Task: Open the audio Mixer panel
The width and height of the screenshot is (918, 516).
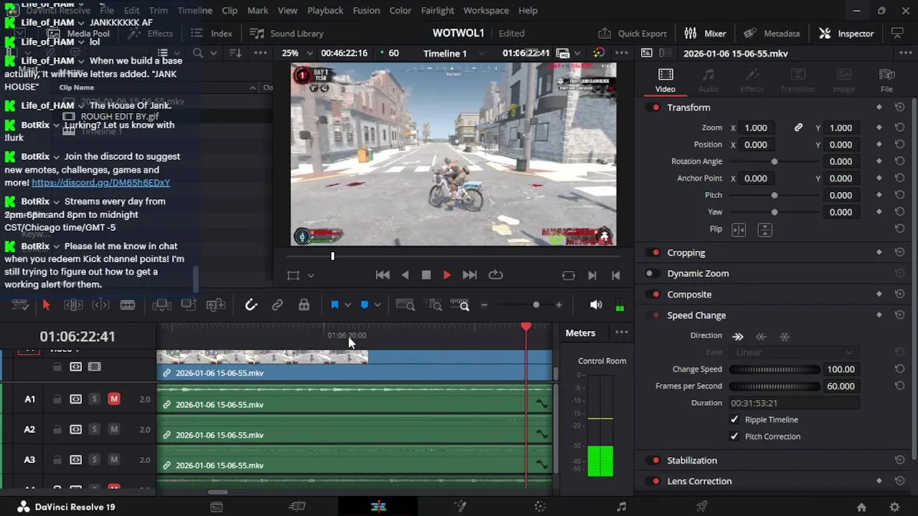Action: point(706,34)
